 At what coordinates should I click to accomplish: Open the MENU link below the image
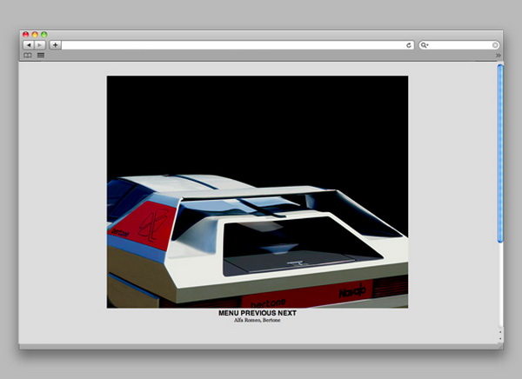(x=228, y=313)
